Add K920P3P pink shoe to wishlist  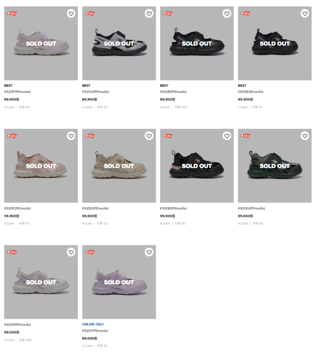[x=71, y=14]
